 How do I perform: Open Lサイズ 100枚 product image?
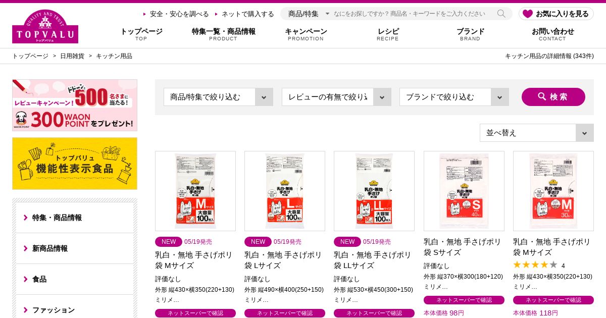tap(285, 191)
